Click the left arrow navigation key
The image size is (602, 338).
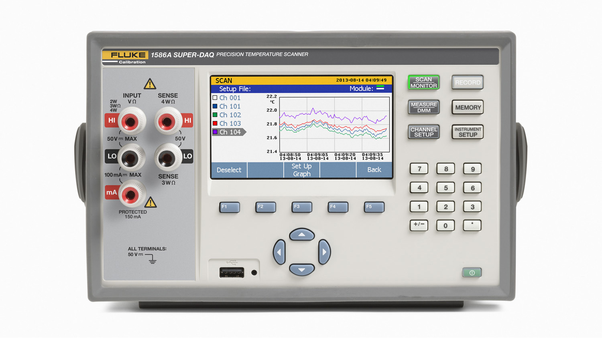click(x=279, y=252)
